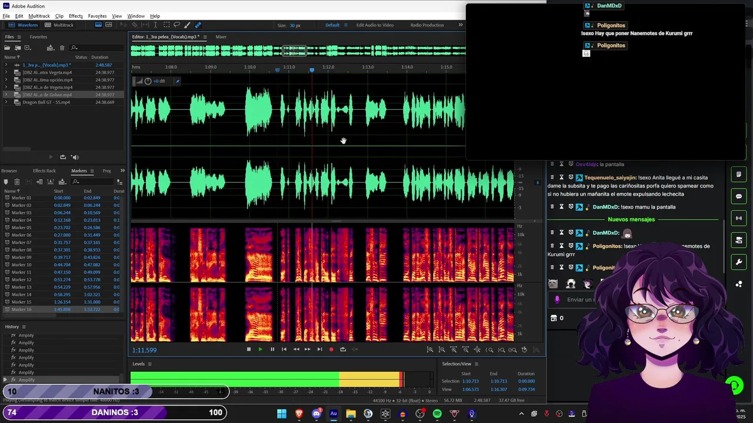This screenshot has height=423, width=753.
Task: Open the Windows Start menu
Action: 282,414
